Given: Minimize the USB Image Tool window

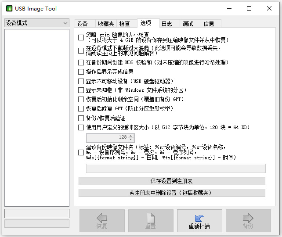Looking at the screenshot, I should pos(229,8).
